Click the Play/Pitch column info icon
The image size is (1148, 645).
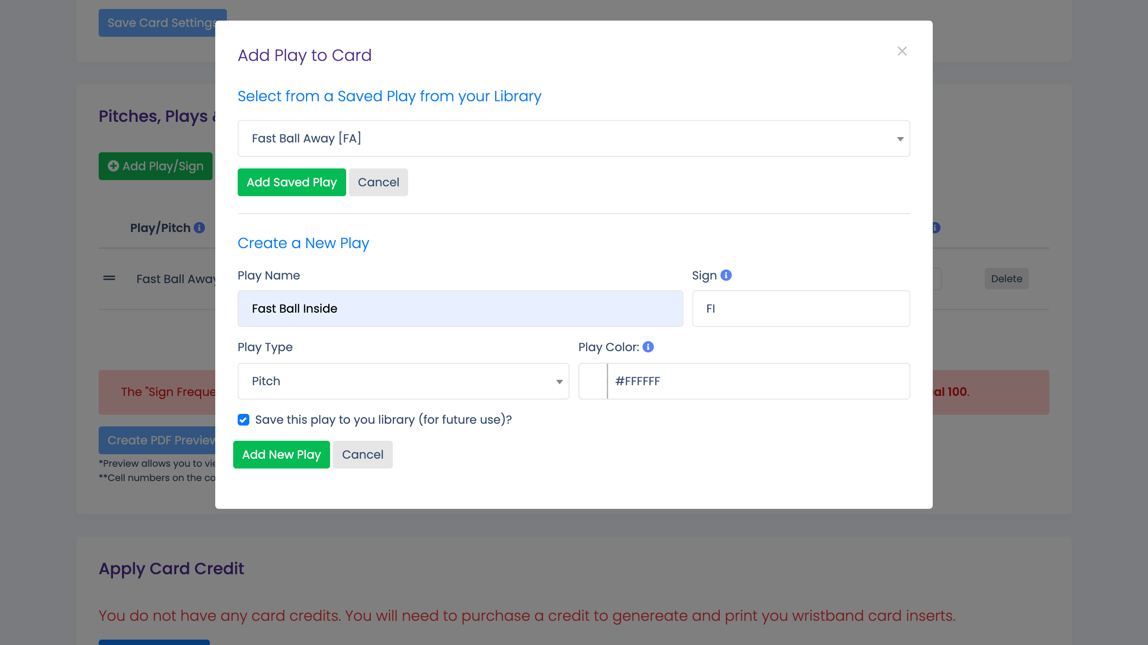point(199,228)
